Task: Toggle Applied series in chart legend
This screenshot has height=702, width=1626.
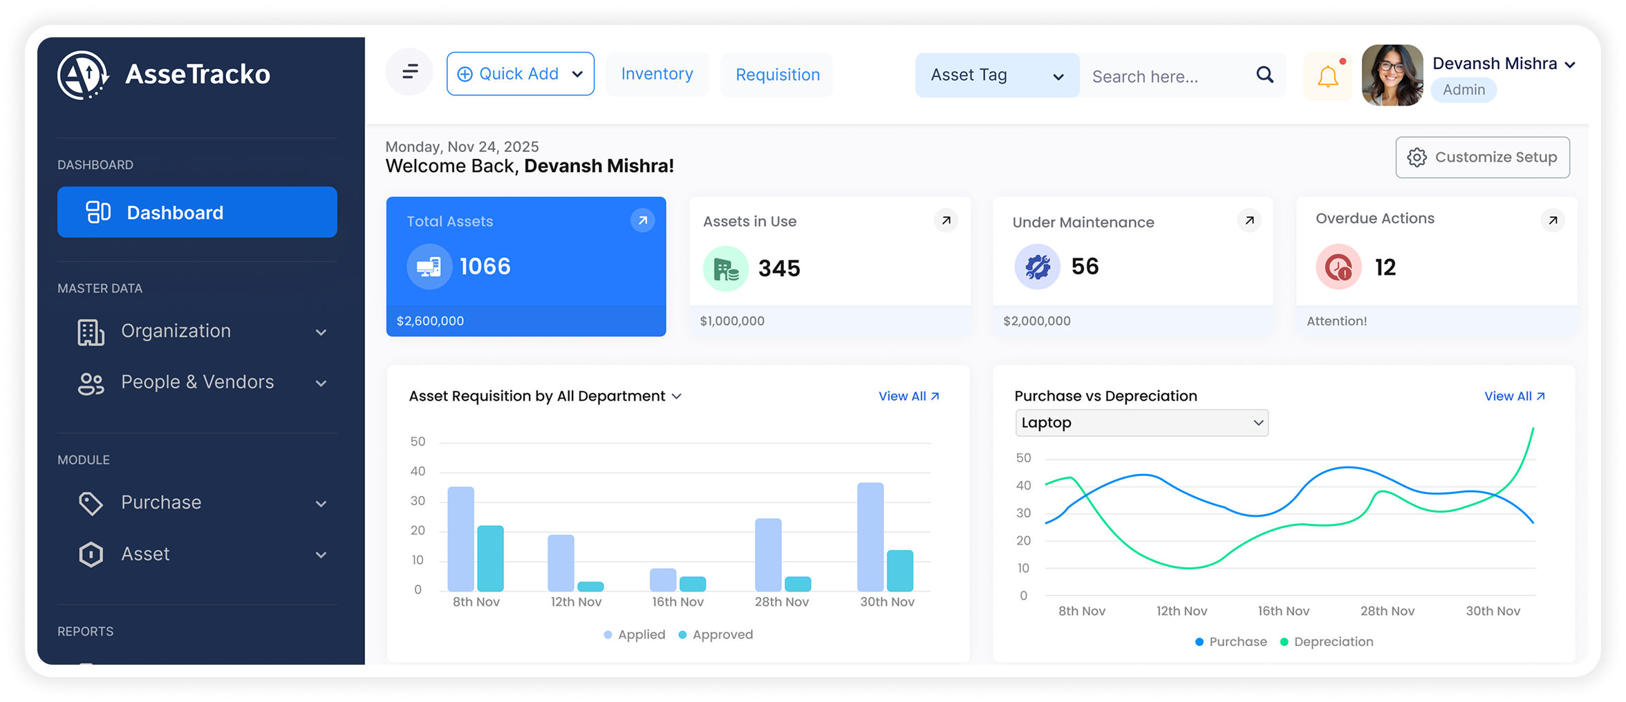Action: tap(635, 634)
